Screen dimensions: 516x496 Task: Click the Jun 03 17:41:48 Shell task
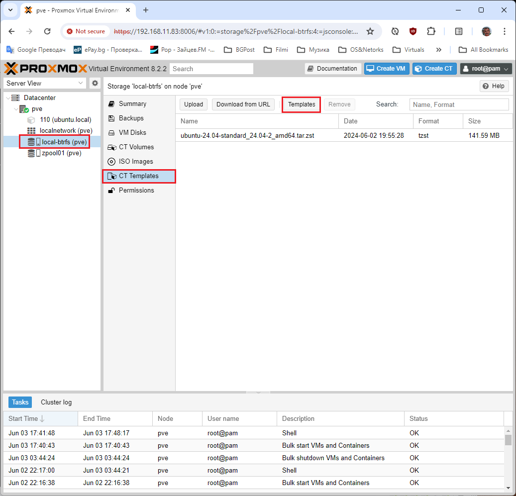[254, 433]
